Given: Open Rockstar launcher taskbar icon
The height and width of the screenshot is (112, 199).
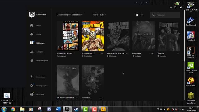Looking at the screenshot, I should click(x=103, y=109).
